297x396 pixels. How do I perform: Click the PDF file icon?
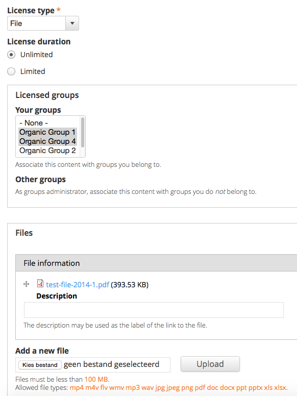(40, 283)
